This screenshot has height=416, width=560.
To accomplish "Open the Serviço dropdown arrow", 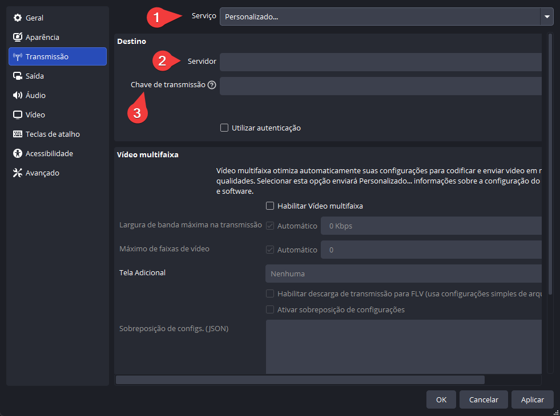I will click(x=547, y=17).
